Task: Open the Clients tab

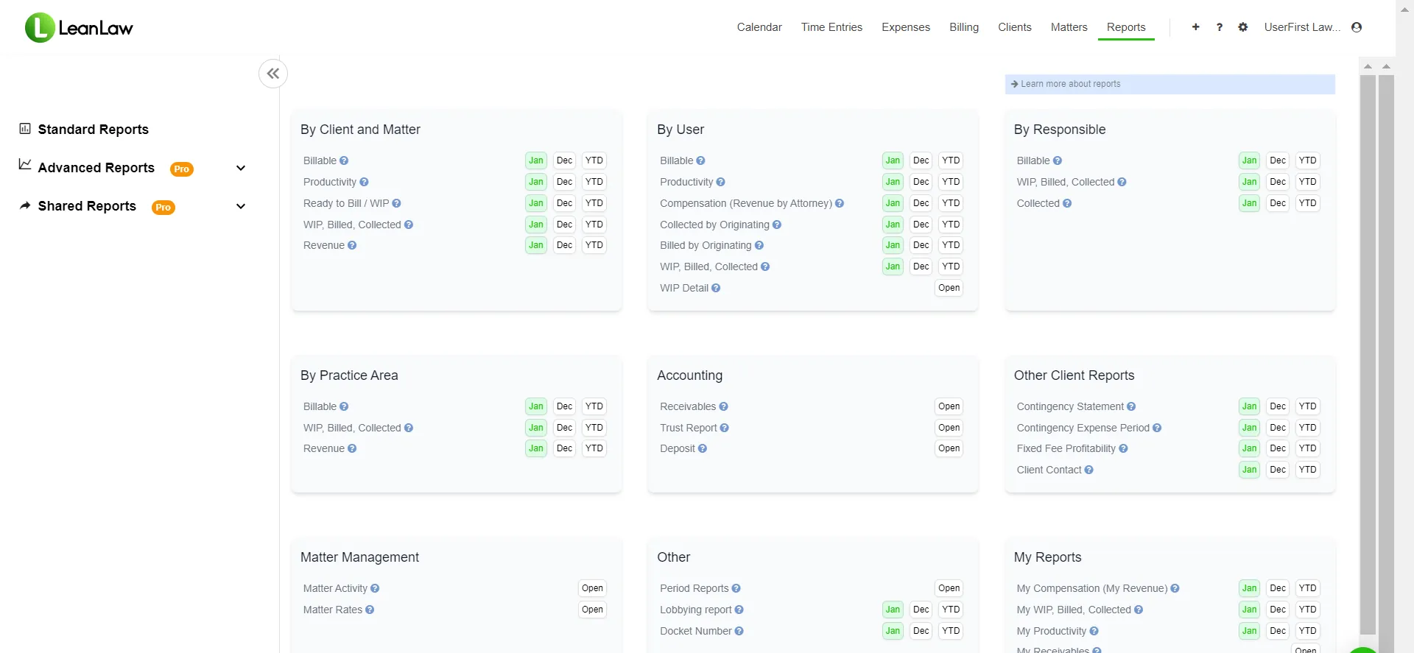Action: point(1015,27)
